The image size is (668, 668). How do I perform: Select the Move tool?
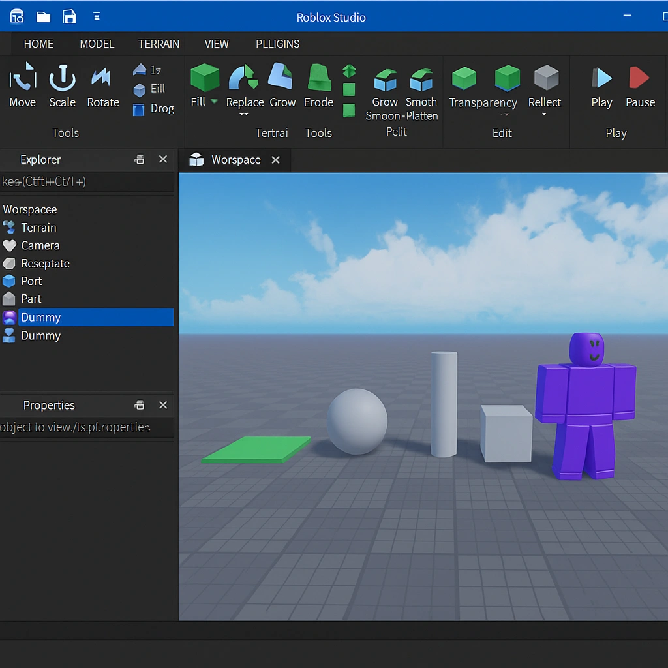(23, 85)
